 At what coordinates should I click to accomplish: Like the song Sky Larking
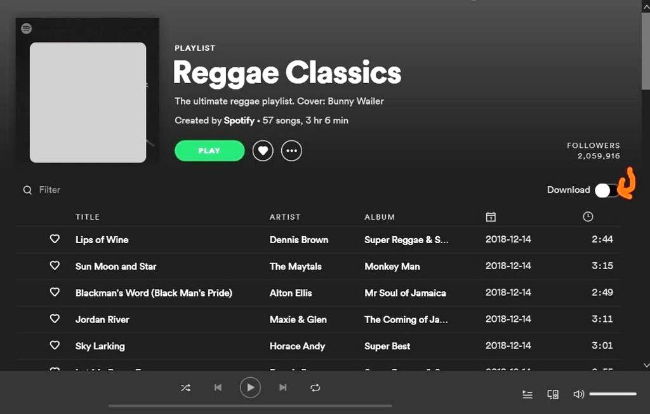[x=55, y=345]
